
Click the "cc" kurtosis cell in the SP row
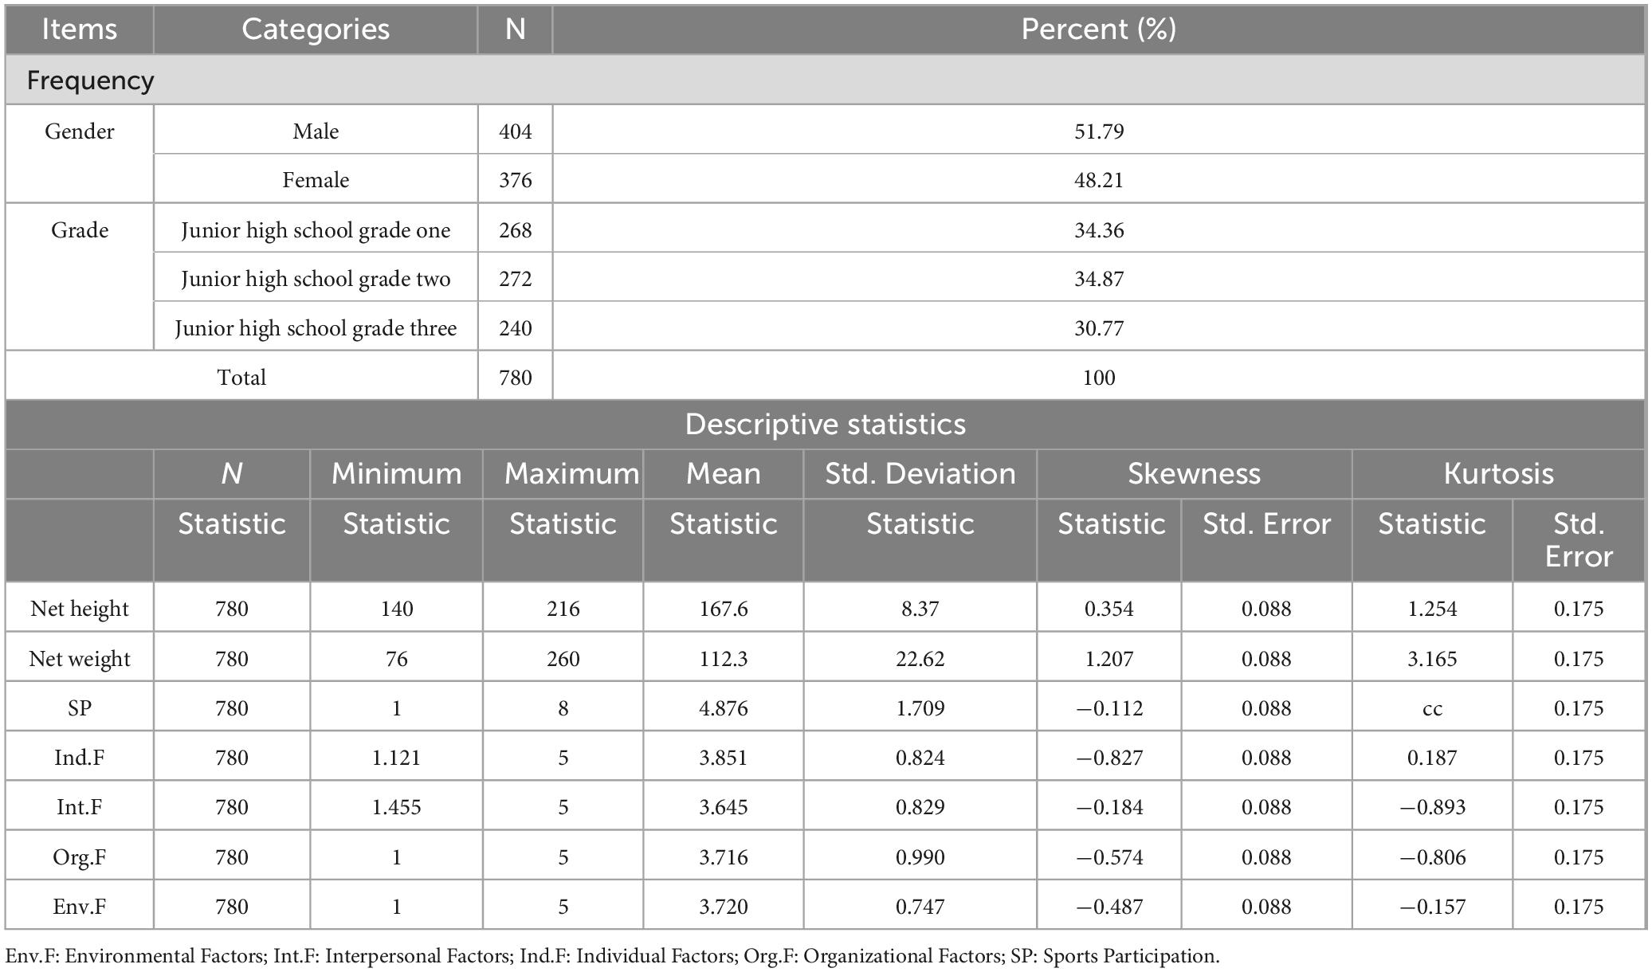click(1431, 709)
